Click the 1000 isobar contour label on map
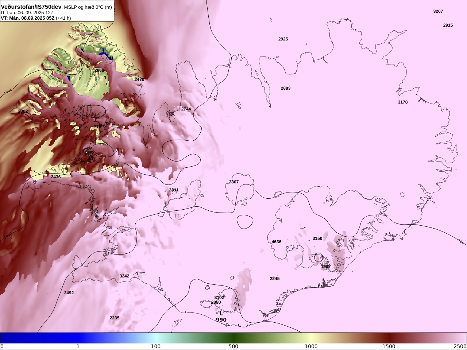Image resolution: width=467 pixels, height=350 pixels. [x=8, y=236]
